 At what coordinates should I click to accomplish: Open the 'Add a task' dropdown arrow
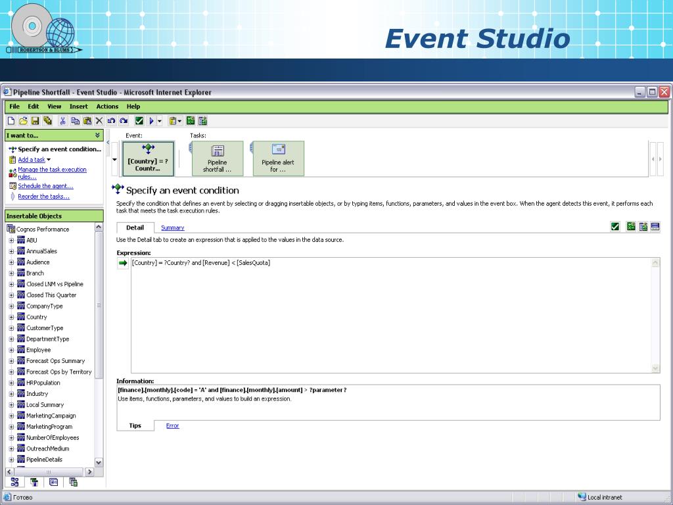click(x=49, y=160)
